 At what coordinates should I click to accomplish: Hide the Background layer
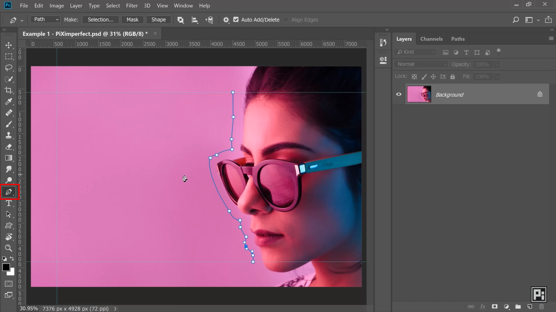[x=398, y=94]
